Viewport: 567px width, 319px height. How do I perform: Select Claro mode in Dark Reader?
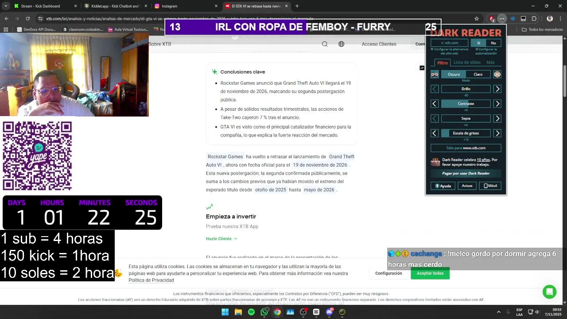(478, 74)
